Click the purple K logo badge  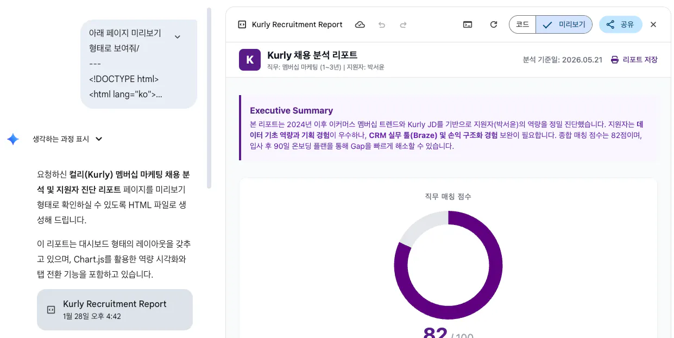click(x=249, y=60)
